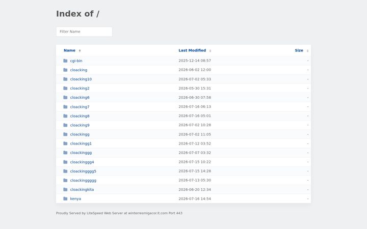This screenshot has width=367, height=229.
Task: Click the date 2026-07-02 11:05
Action: [x=195, y=134]
